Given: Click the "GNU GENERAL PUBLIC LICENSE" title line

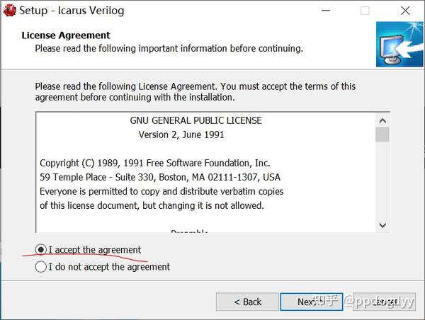Looking at the screenshot, I should (x=195, y=120).
